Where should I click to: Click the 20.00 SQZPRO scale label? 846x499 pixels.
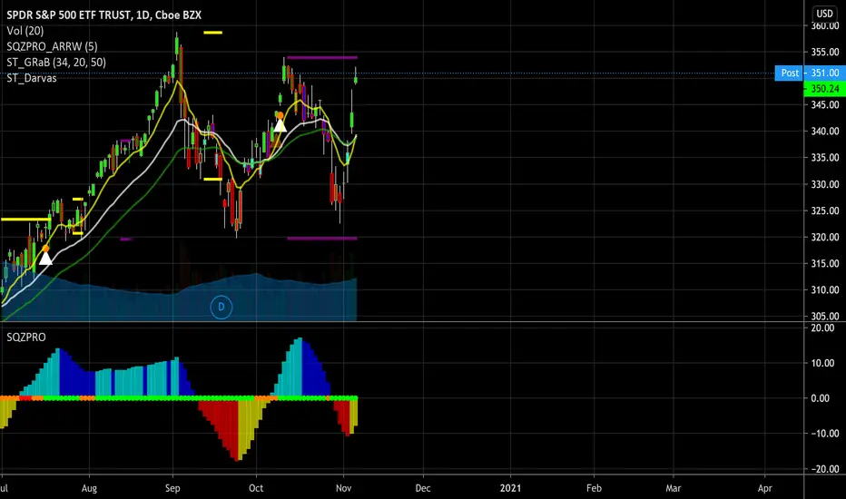pos(822,328)
